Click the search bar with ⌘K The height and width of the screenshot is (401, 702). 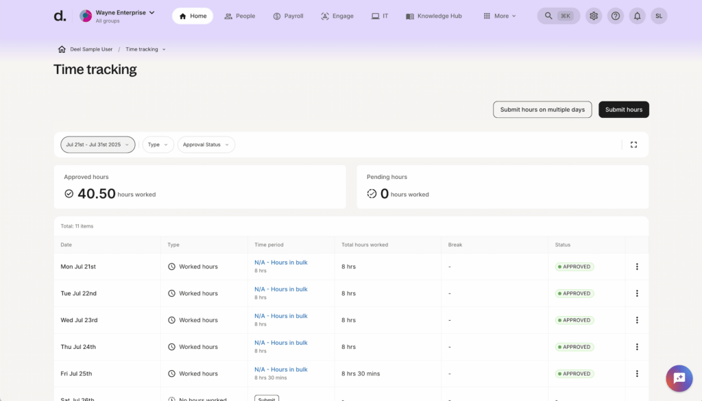pyautogui.click(x=558, y=16)
